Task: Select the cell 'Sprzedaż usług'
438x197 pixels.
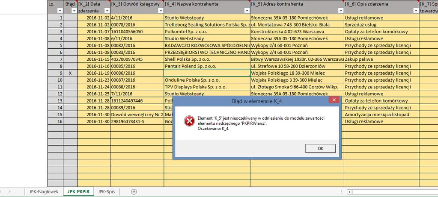Action: tap(381, 24)
